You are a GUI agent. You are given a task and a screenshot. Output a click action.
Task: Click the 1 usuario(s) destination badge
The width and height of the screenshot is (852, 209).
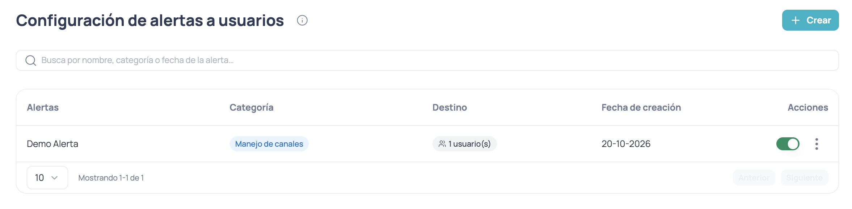coord(464,144)
